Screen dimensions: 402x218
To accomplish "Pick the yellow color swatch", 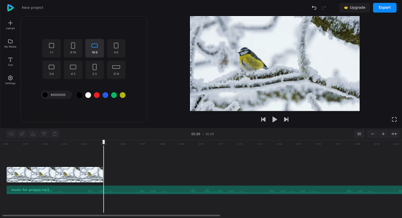I will (123, 95).
